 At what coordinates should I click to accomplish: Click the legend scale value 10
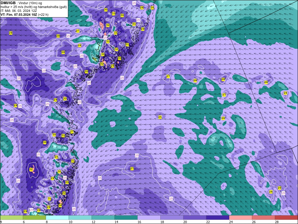(71, 222)
